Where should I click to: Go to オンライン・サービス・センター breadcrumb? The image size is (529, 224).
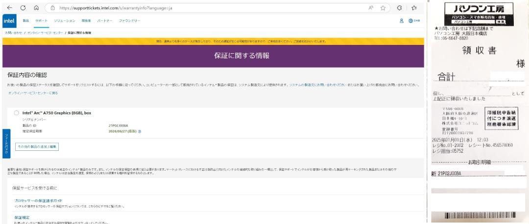45,33
